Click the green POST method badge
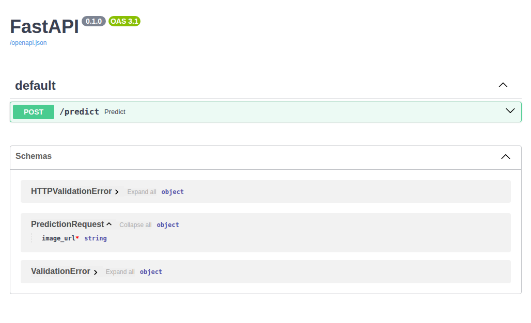This screenshot has width=531, height=323. point(34,112)
